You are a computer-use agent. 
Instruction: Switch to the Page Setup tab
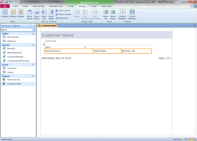click(x=106, y=6)
